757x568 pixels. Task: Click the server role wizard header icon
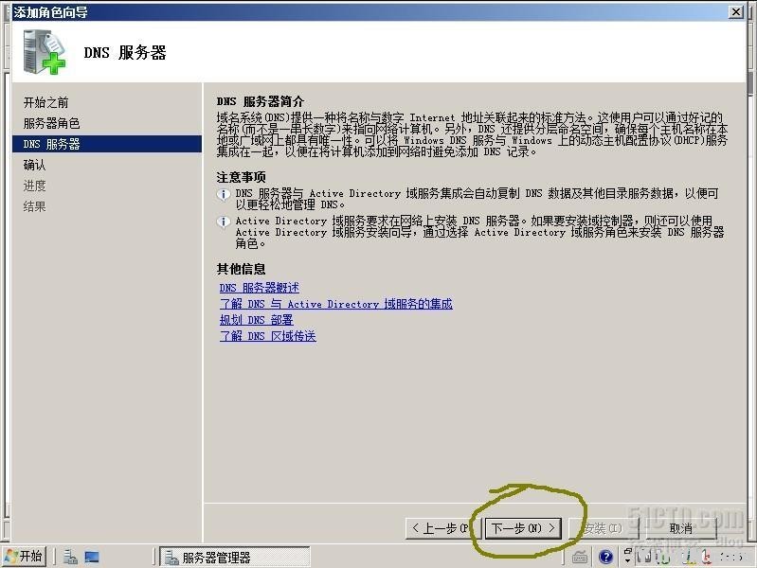pyautogui.click(x=44, y=52)
